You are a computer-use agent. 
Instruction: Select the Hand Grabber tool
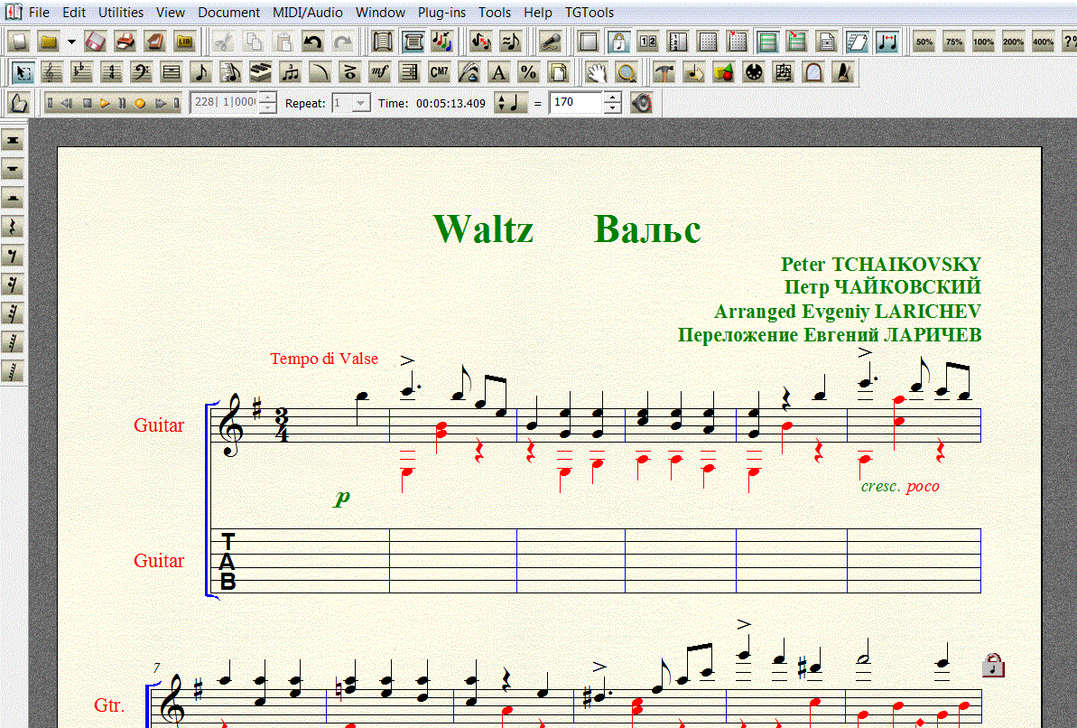point(596,72)
